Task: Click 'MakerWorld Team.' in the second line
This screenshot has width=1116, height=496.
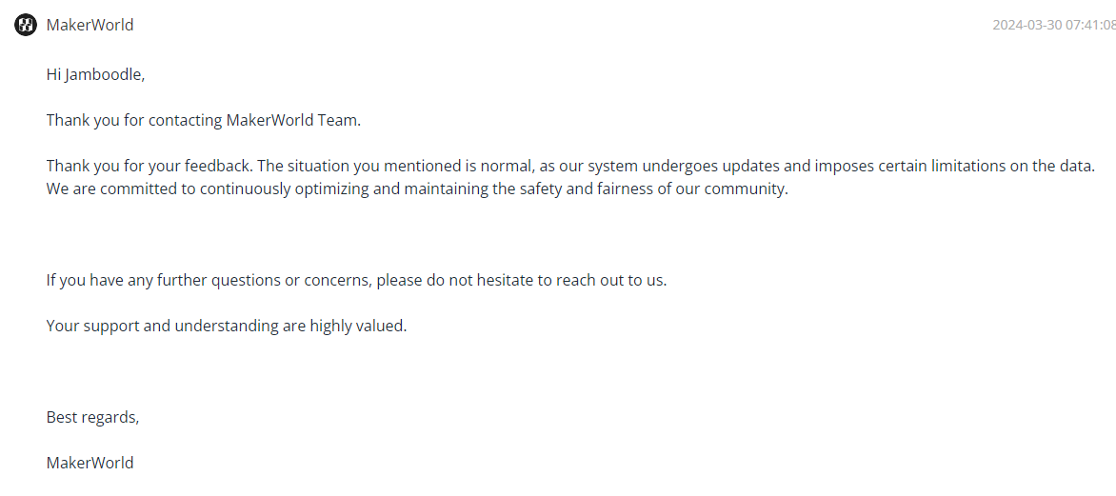Action: click(294, 120)
